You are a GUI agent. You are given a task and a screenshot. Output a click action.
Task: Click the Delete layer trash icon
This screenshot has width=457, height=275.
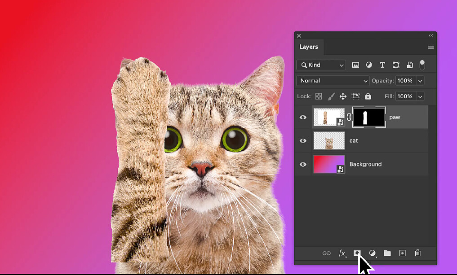[x=417, y=253]
